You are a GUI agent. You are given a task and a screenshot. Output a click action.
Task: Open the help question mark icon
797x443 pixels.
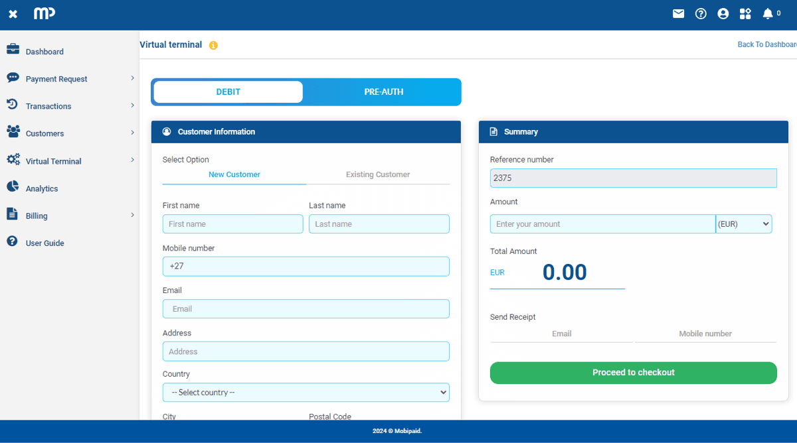pos(701,14)
